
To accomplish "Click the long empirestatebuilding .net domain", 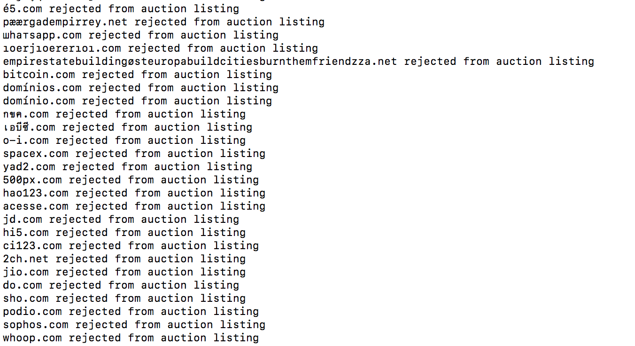I will [200, 62].
